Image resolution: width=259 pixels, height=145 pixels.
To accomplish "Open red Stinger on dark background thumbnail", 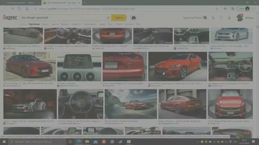I will pos(178,66).
